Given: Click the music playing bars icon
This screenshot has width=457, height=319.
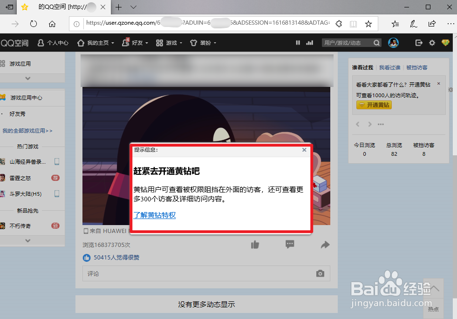Looking at the screenshot, I should [x=309, y=42].
